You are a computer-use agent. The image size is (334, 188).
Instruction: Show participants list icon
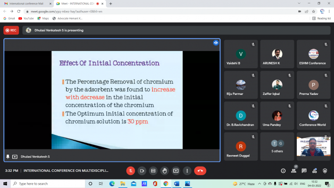(x=294, y=171)
